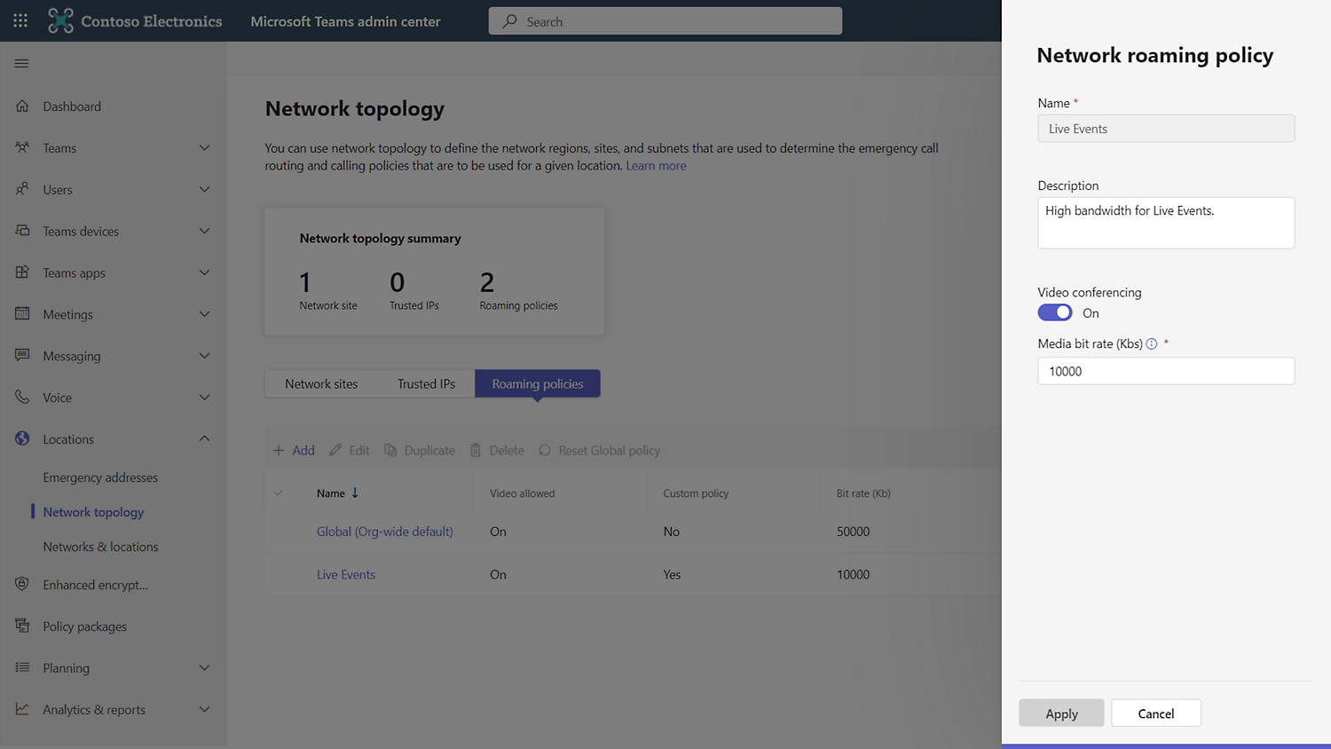Click the Delete trash icon
1331x749 pixels.
coord(476,450)
